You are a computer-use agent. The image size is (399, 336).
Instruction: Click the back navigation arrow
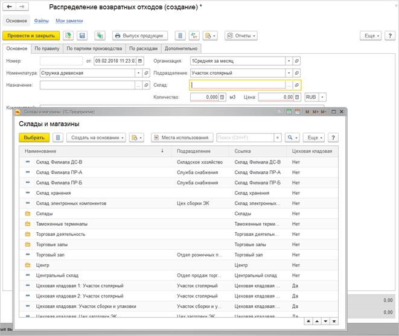tap(10, 7)
